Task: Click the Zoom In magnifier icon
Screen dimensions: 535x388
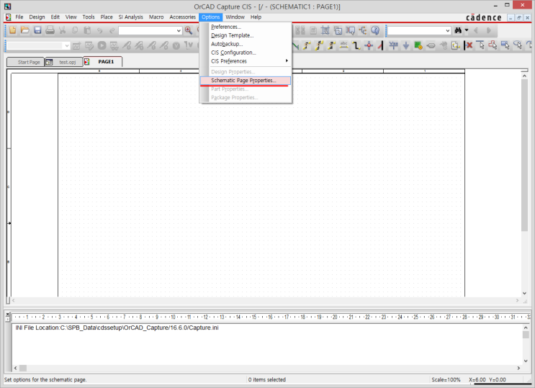Action: click(189, 30)
